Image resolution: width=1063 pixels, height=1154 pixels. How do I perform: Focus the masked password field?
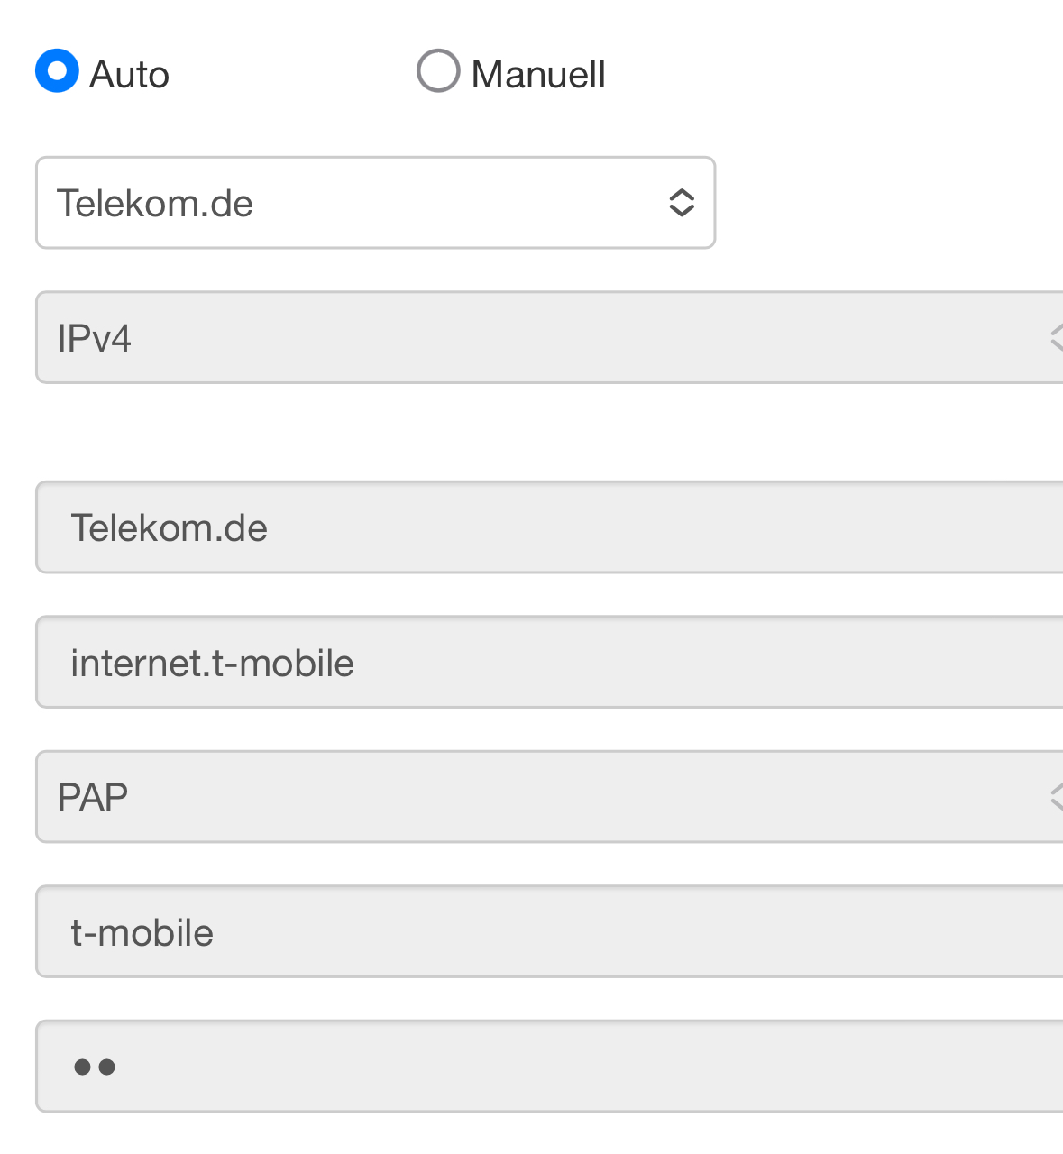549,1067
